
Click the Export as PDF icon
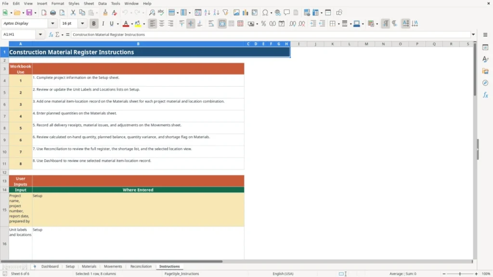pyautogui.click(x=44, y=13)
